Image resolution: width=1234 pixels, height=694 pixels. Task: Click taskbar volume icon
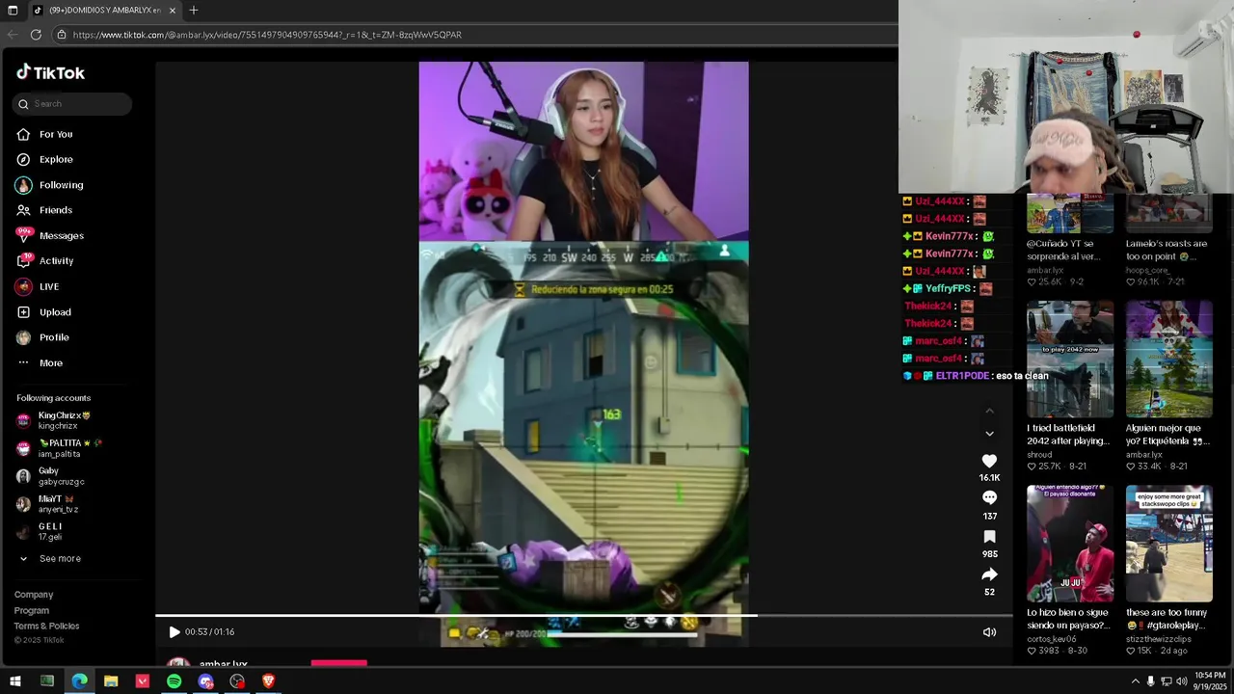[x=1182, y=681]
